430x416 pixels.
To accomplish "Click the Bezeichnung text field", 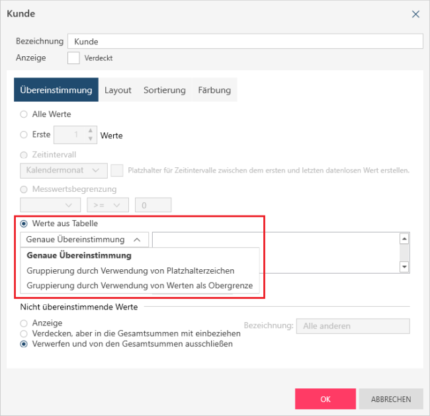I will (x=245, y=42).
